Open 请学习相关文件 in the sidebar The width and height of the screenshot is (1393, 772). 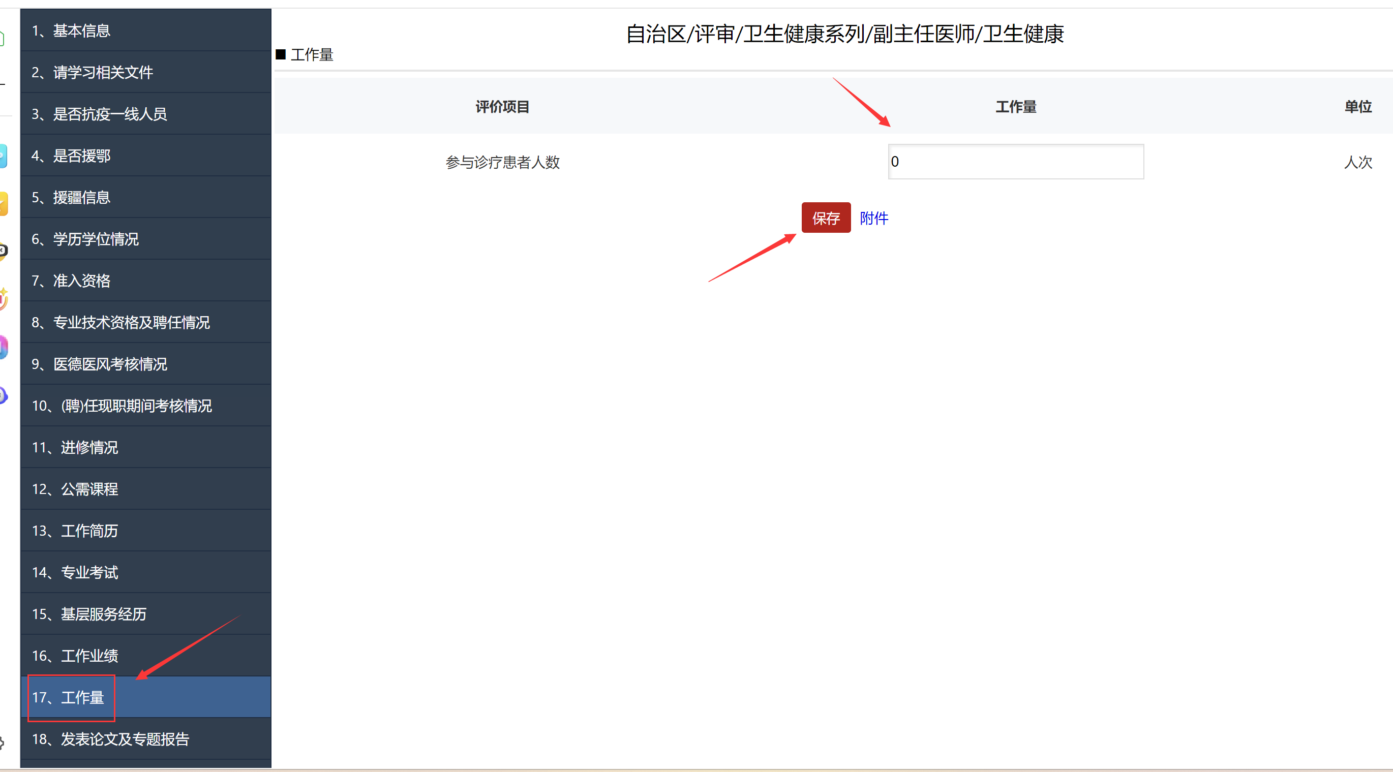(x=145, y=72)
